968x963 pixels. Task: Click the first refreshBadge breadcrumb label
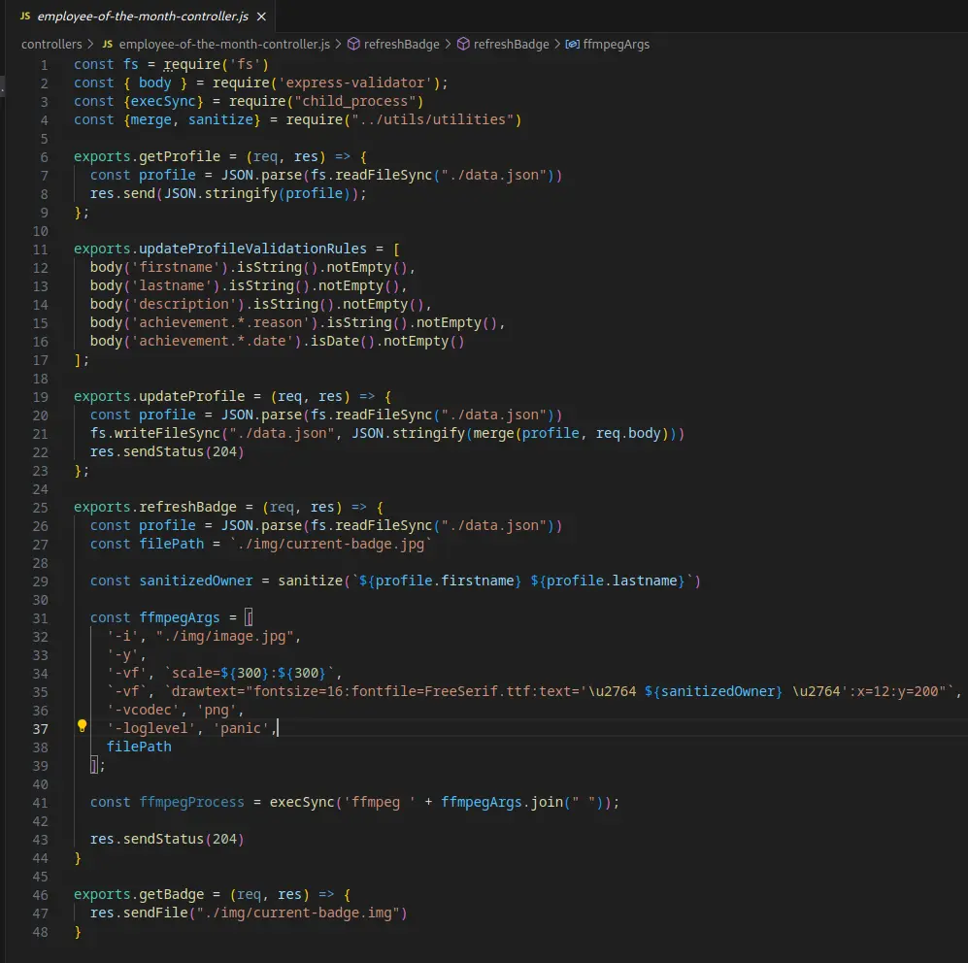coord(401,44)
